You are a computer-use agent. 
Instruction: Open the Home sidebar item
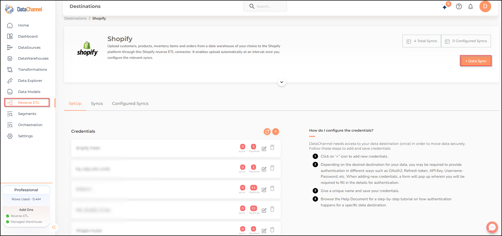23,25
